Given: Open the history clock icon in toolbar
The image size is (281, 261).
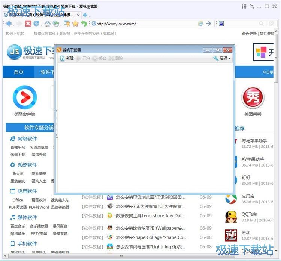Looking at the screenshot, I should point(56,24).
